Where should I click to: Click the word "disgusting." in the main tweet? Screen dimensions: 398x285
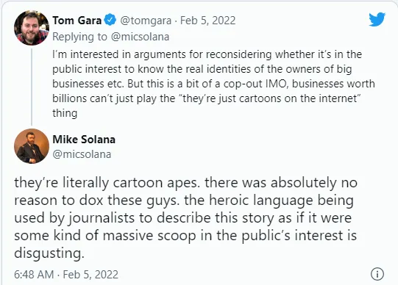pos(49,253)
